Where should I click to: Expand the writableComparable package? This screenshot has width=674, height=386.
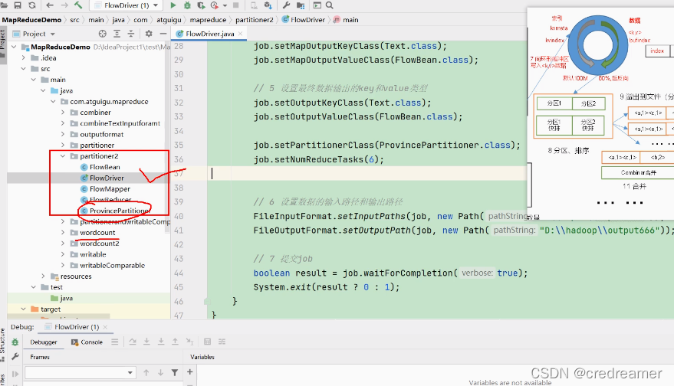point(63,265)
